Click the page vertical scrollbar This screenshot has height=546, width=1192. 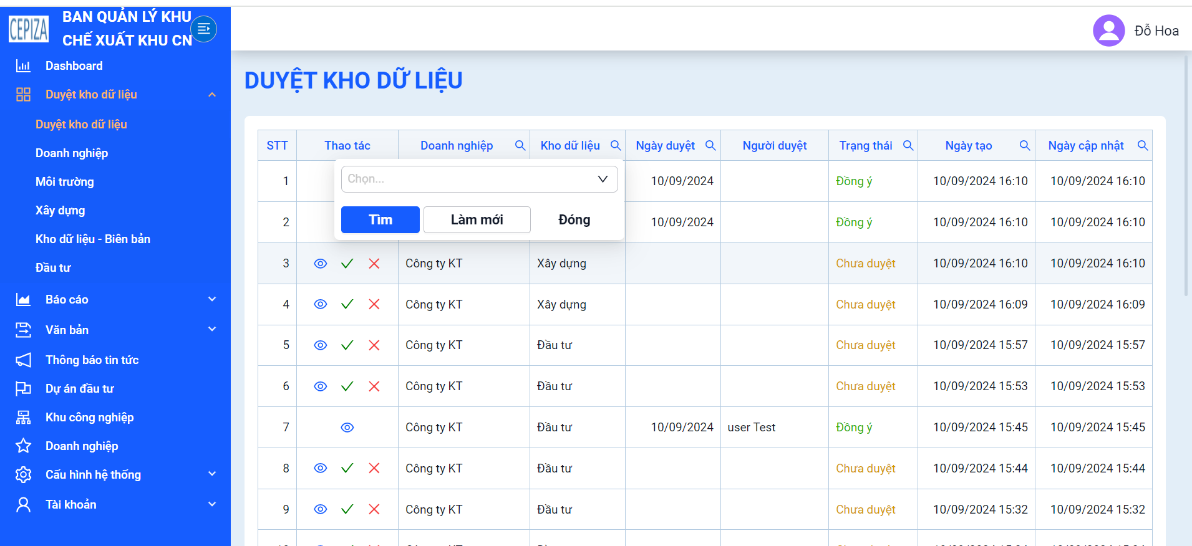click(x=1186, y=175)
